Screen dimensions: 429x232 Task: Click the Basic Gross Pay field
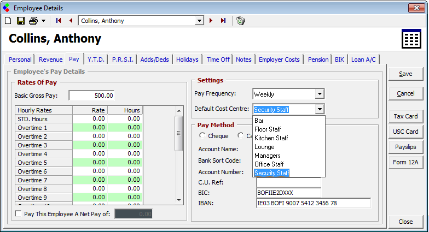point(91,96)
